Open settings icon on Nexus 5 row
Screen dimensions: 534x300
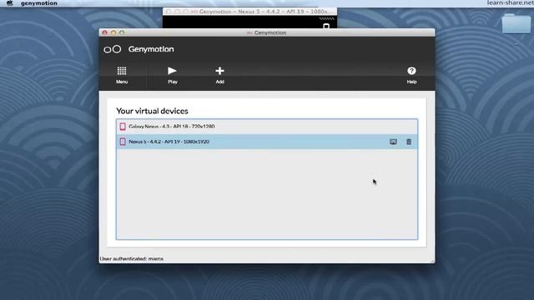393,142
